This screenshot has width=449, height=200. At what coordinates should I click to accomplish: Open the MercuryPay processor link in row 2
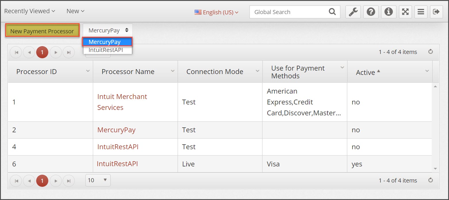pos(116,130)
